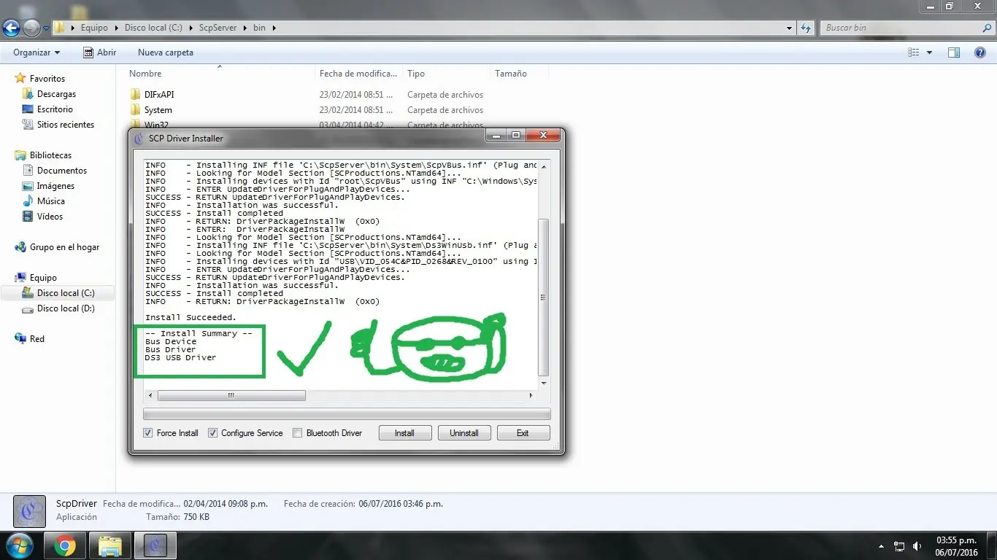Image resolution: width=997 pixels, height=560 pixels.
Task: Toggle the Configure Service checkbox
Action: (x=213, y=433)
